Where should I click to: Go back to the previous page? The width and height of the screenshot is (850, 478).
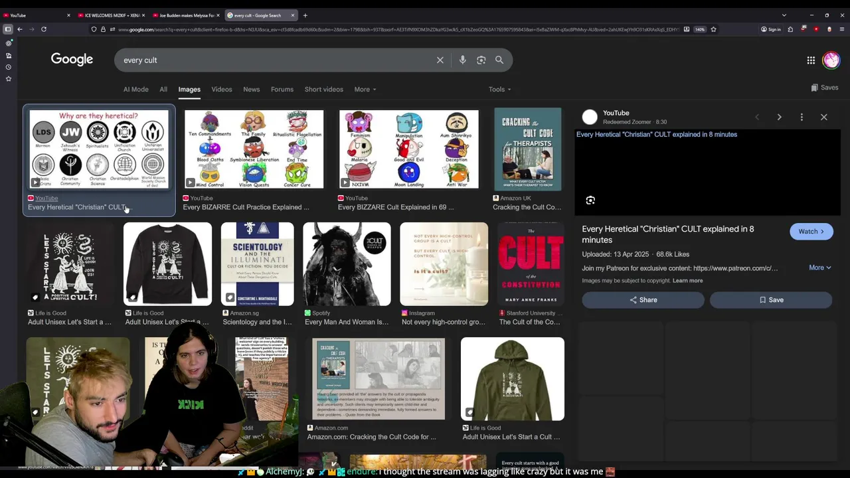click(x=20, y=29)
